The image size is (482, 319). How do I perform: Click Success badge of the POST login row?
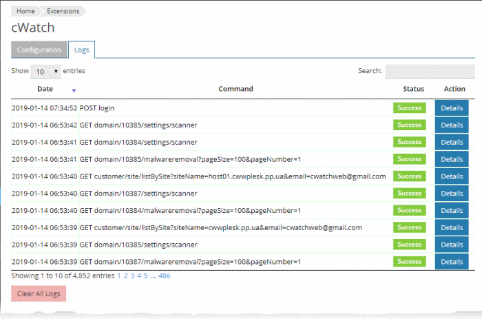409,108
